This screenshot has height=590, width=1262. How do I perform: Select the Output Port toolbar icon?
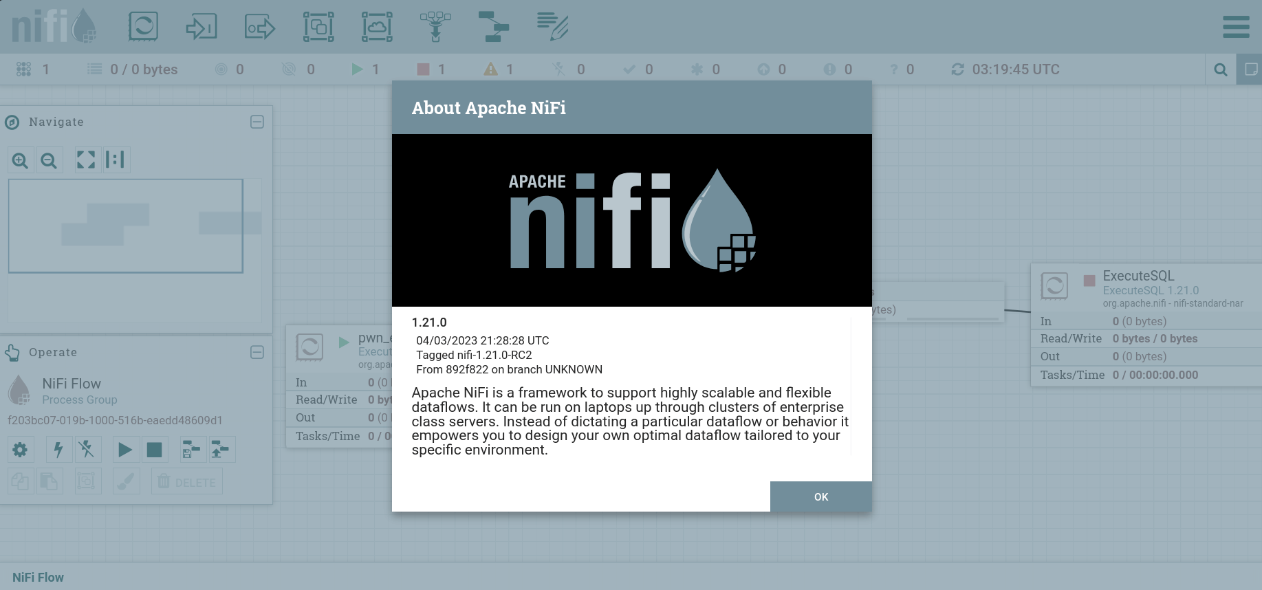(x=260, y=27)
